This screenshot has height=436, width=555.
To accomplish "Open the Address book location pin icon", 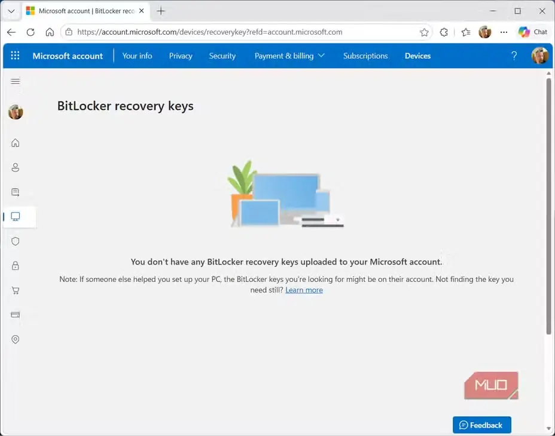I will (15, 339).
